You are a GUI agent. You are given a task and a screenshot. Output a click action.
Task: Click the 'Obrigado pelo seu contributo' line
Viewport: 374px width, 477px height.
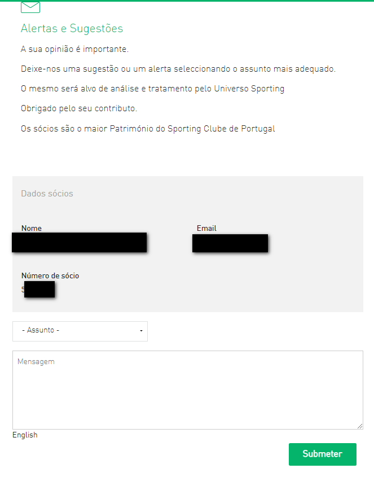point(79,108)
